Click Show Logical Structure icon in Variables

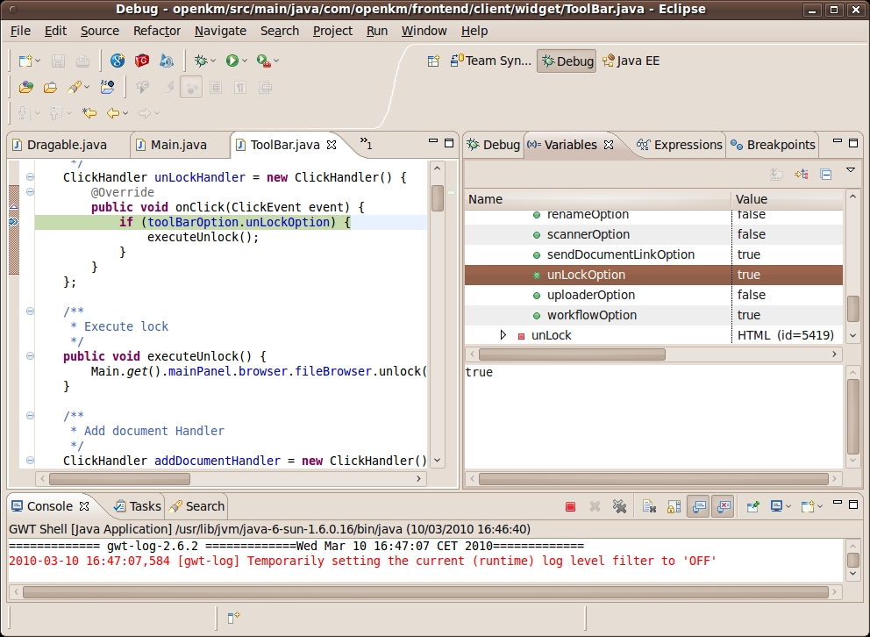[802, 175]
